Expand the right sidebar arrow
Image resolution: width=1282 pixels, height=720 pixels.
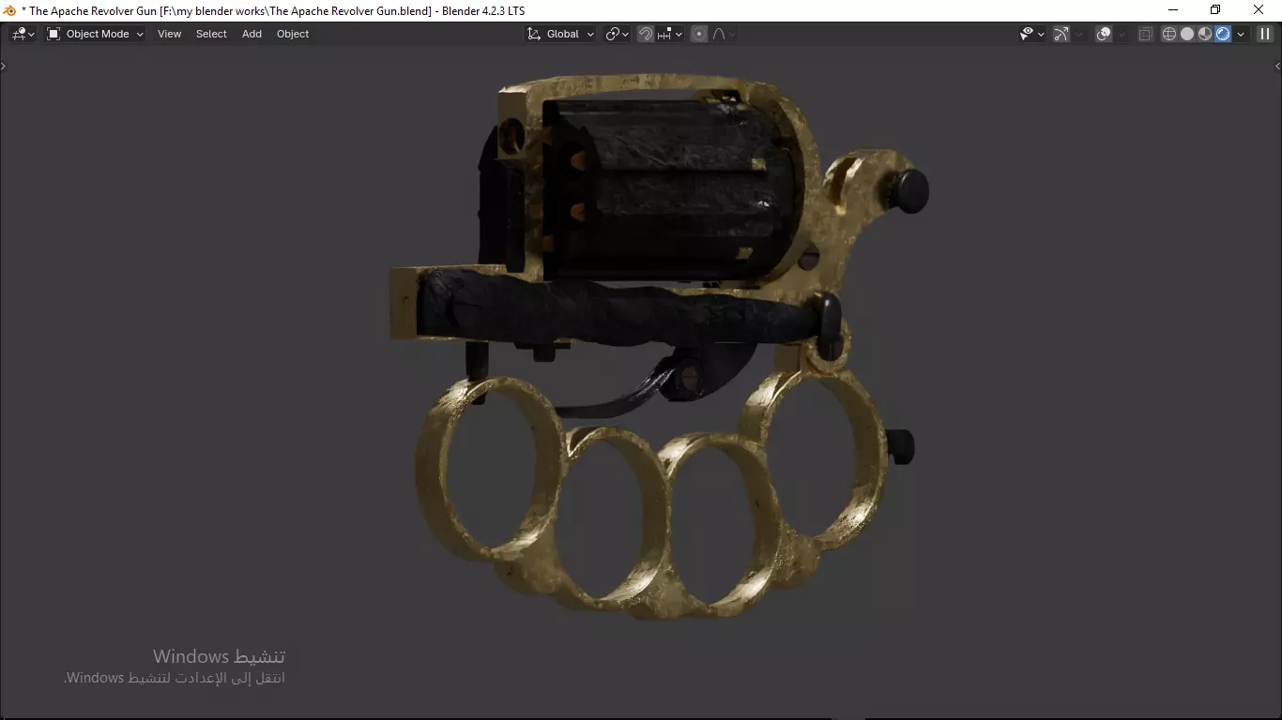click(1277, 66)
